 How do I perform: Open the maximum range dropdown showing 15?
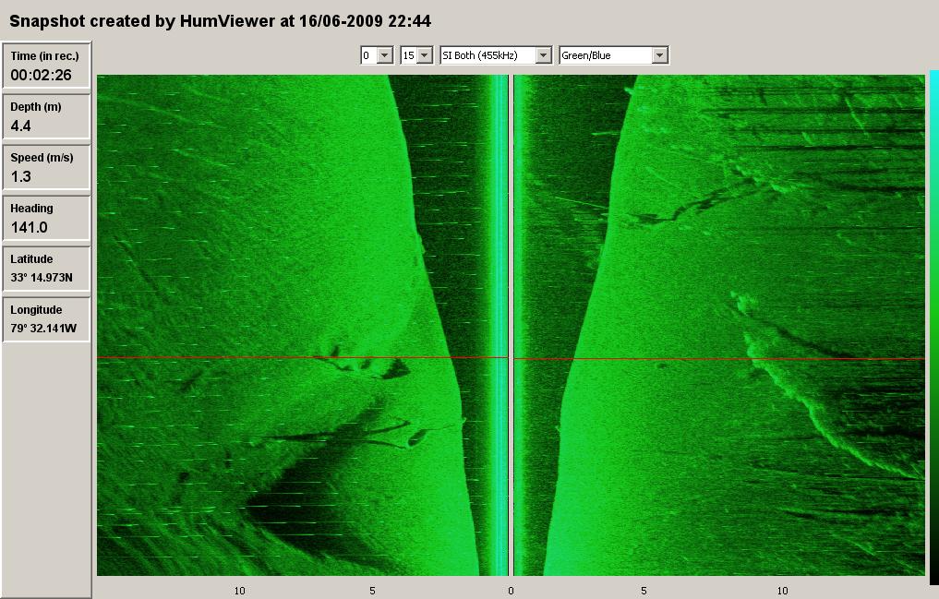click(417, 55)
